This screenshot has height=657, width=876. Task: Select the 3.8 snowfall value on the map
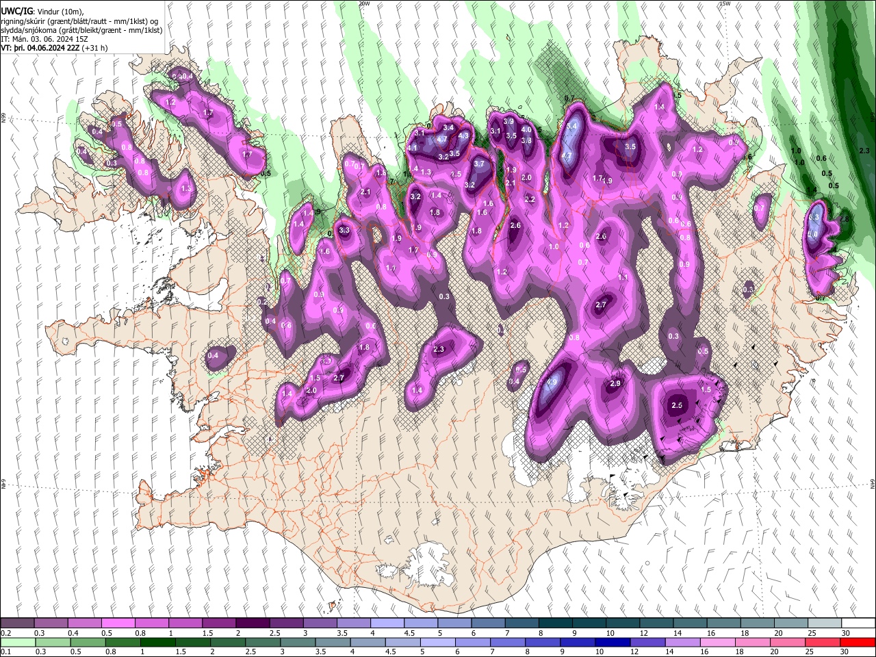(526, 140)
